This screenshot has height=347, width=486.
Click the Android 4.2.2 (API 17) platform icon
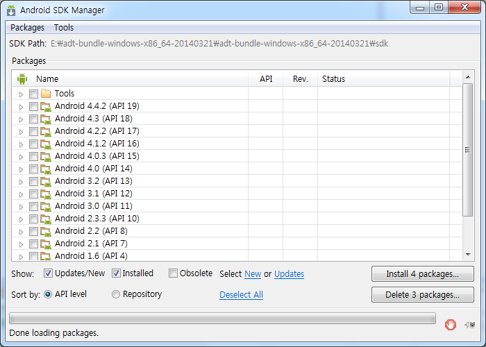coord(46,131)
